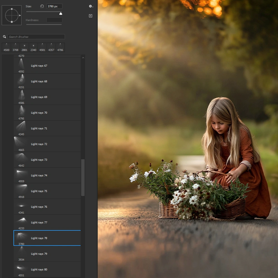Viewport: 278px width, 278px height.
Task: Click the Size slider handle
Action: pyautogui.click(x=61, y=13)
